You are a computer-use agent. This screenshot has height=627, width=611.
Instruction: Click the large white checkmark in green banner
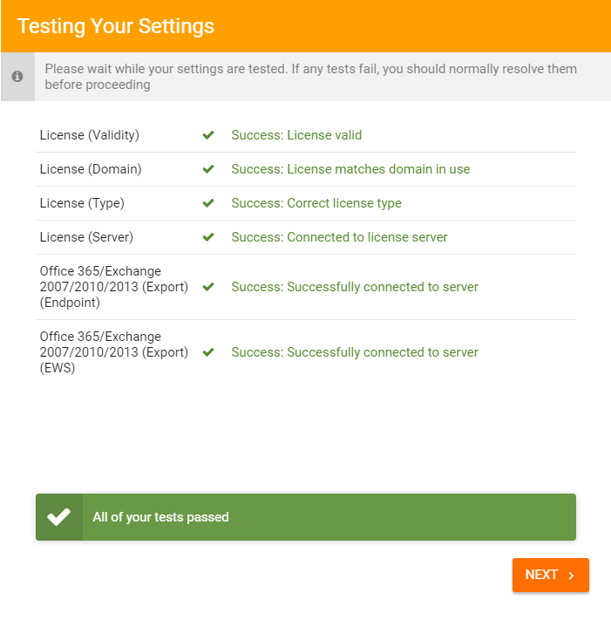tap(58, 517)
